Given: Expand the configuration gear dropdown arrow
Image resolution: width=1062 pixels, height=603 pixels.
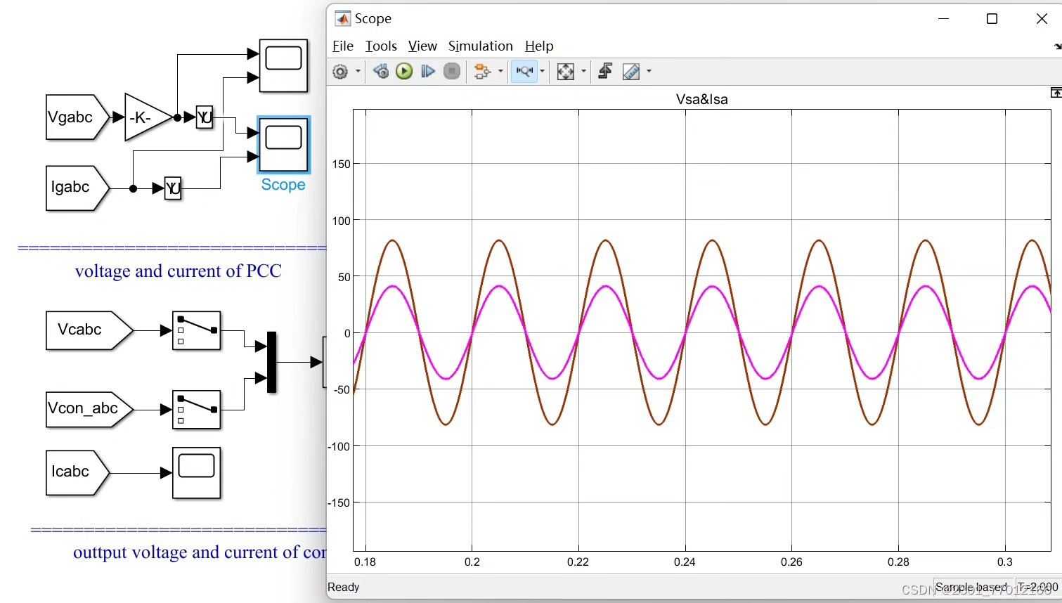Looking at the screenshot, I should (358, 72).
